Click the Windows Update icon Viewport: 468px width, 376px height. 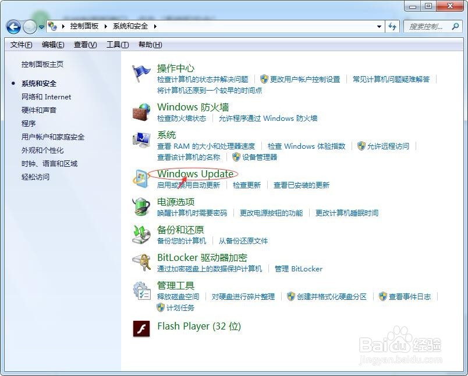[141, 179]
